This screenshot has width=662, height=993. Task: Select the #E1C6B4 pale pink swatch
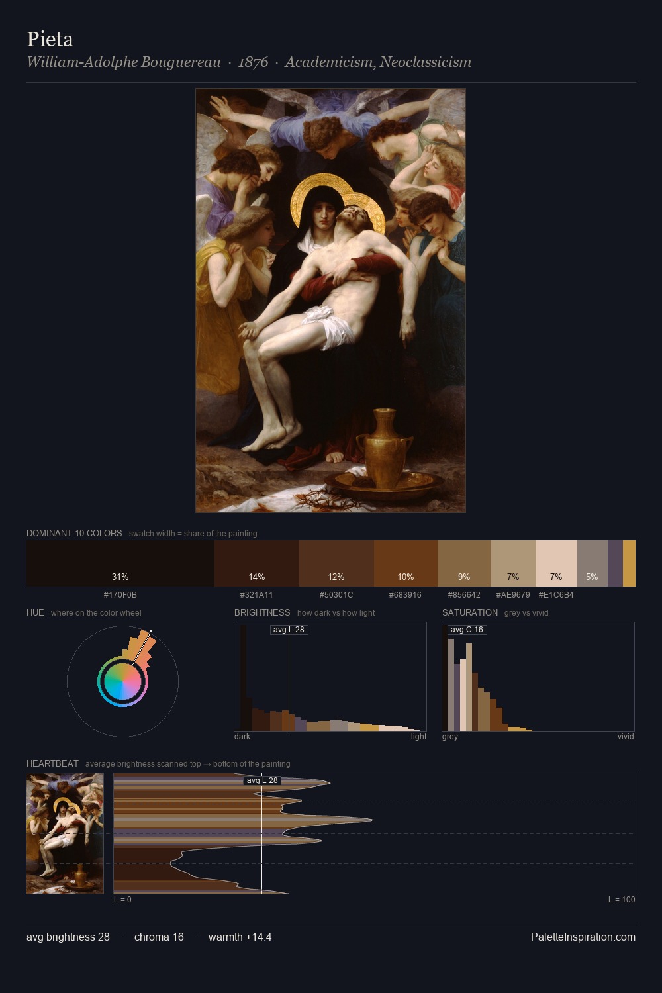point(556,563)
